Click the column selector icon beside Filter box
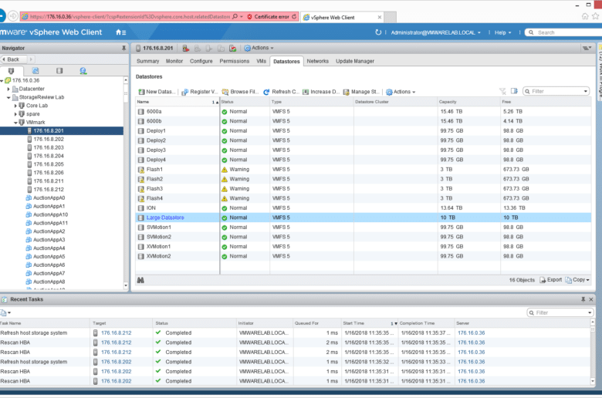Screen dimensions: 602x398 514,91
